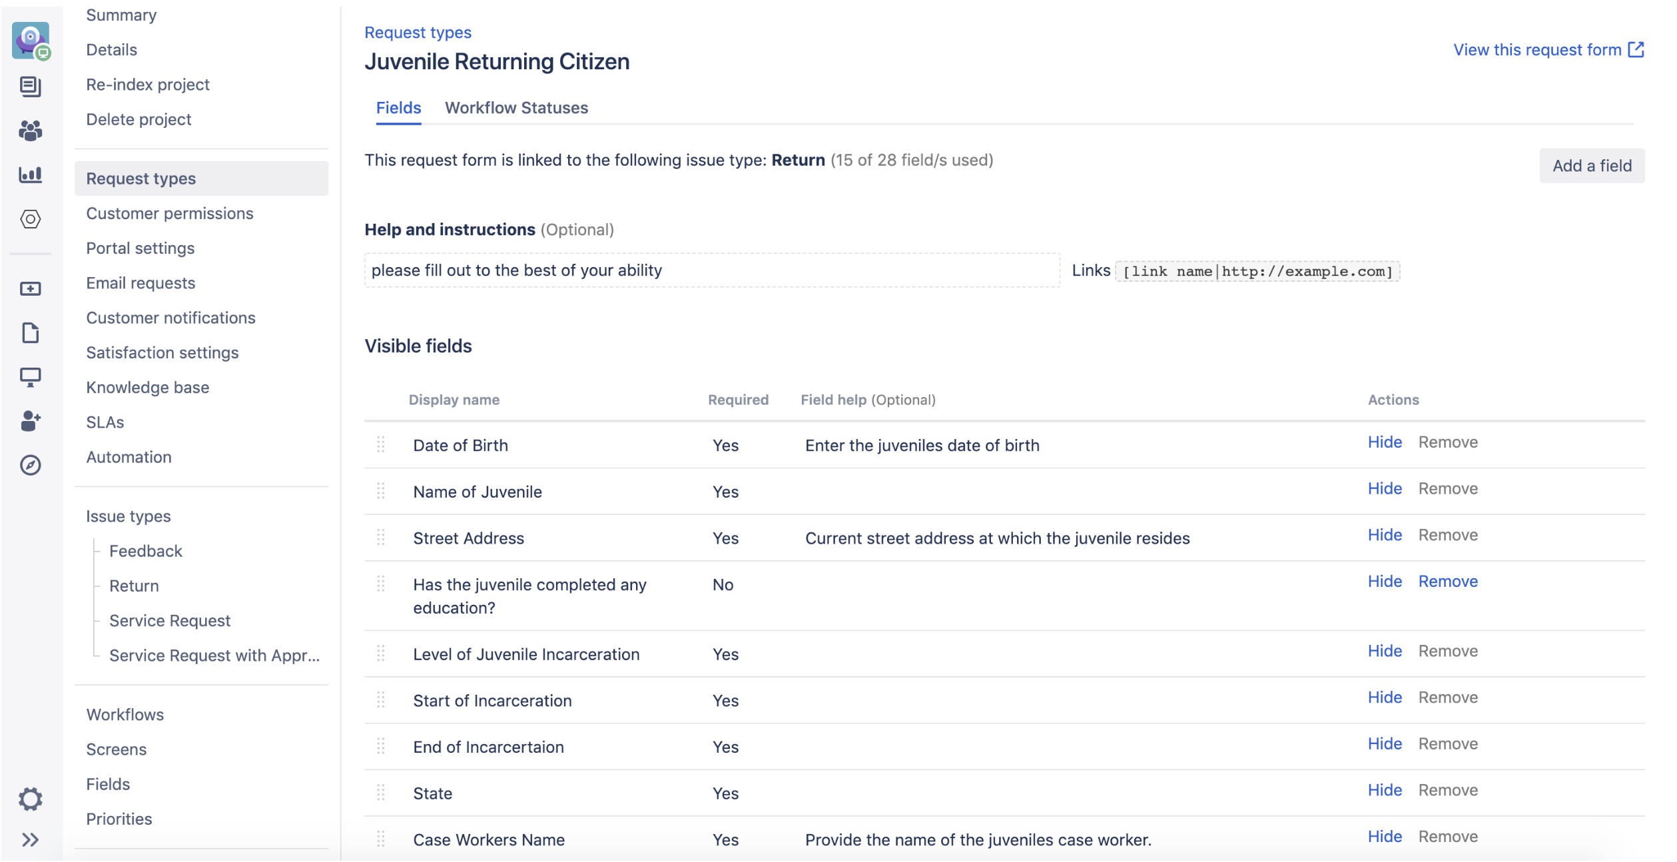This screenshot has height=862, width=1677.
Task: Select Service Request issue type
Action: 170,621
